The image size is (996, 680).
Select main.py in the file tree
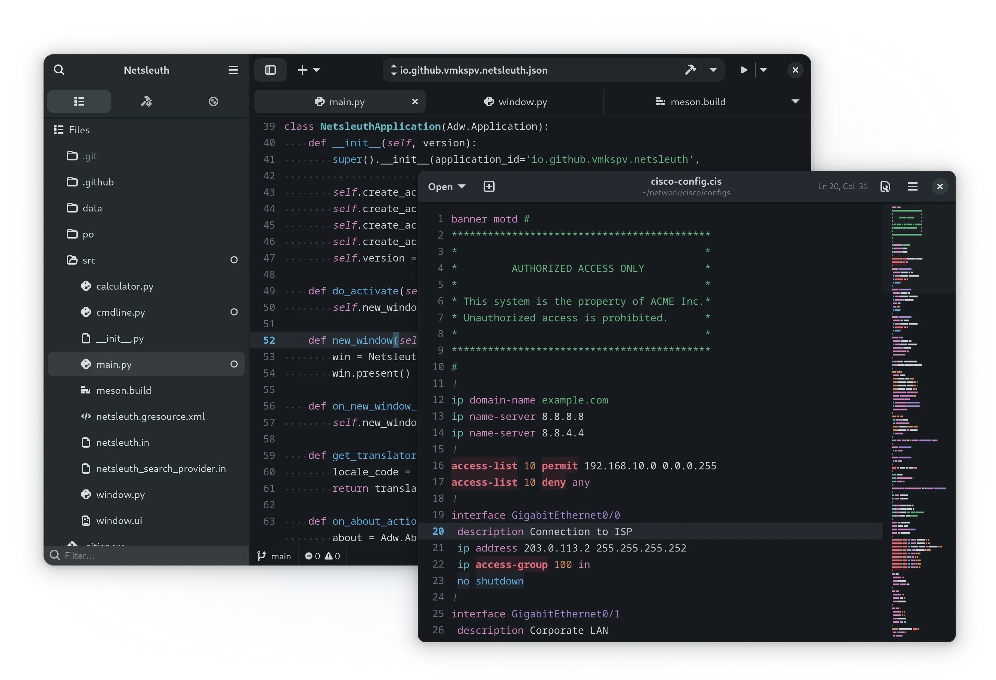146,364
